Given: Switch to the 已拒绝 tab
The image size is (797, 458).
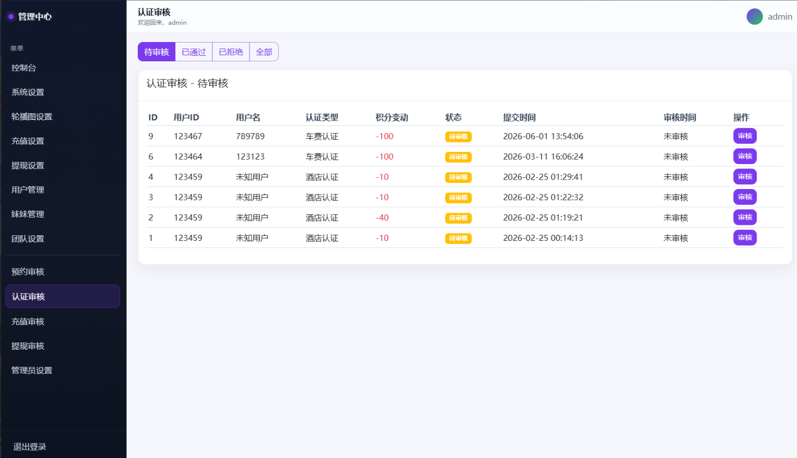Looking at the screenshot, I should coord(231,52).
